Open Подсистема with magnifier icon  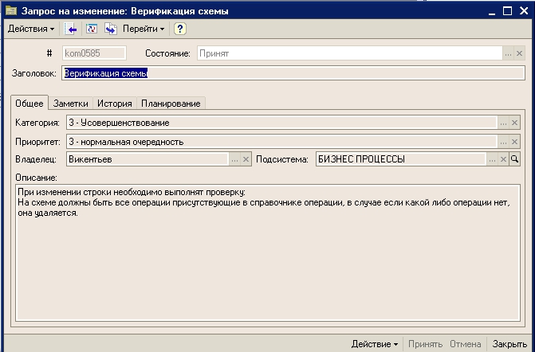coord(514,159)
